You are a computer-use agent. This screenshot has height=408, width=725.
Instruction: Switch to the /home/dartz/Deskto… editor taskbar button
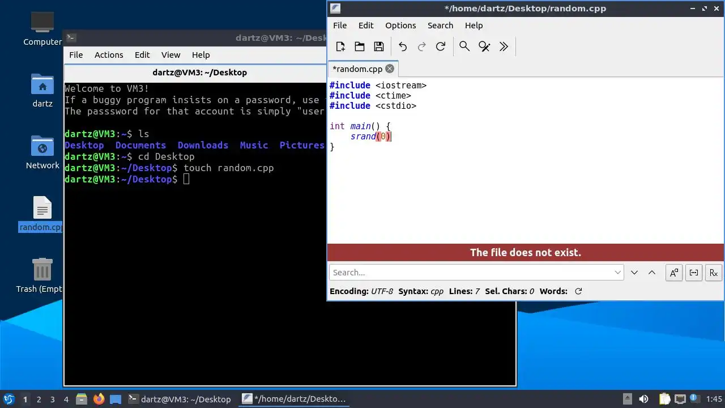coord(295,399)
